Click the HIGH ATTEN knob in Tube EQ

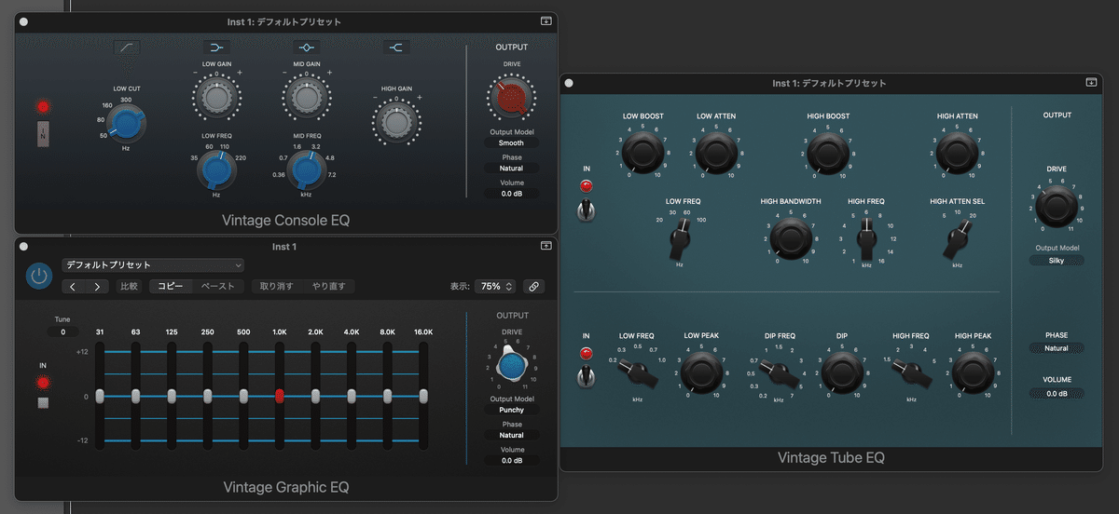pos(957,151)
